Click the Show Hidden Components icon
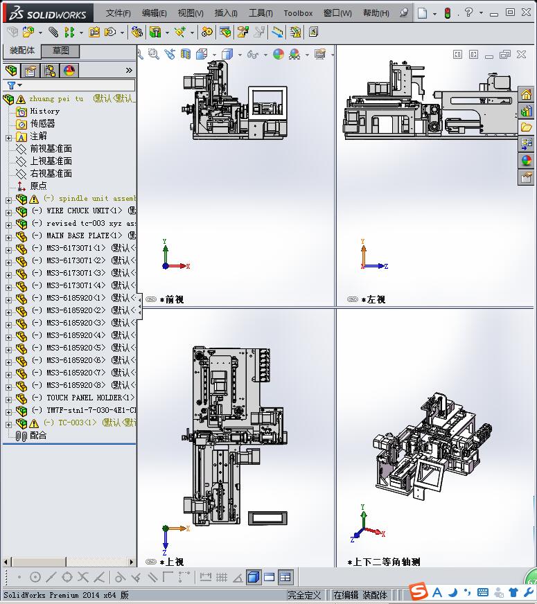Viewport: 537px width, 604px height. point(137,32)
